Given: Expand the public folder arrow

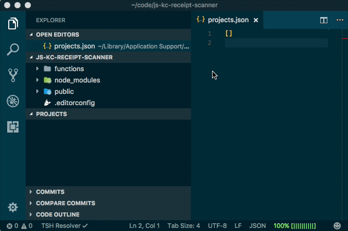Looking at the screenshot, I should click(37, 91).
